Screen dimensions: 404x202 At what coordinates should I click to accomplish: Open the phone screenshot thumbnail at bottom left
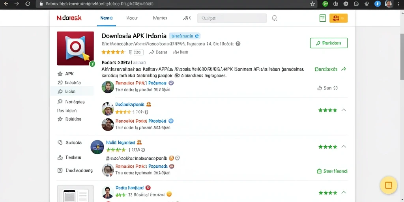pos(75,193)
